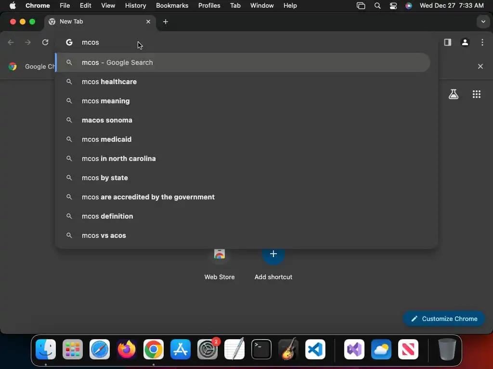Select the 'mcos meaning' suggestion
The width and height of the screenshot is (493, 369).
pyautogui.click(x=243, y=101)
